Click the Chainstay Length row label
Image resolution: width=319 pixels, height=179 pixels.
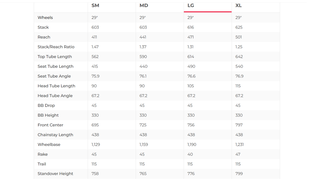point(55,135)
